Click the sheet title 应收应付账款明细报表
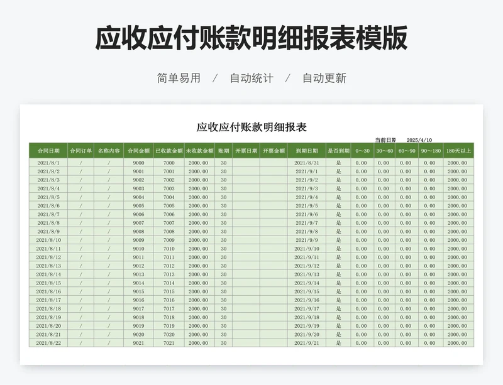The height and width of the screenshot is (385, 503). [251, 127]
